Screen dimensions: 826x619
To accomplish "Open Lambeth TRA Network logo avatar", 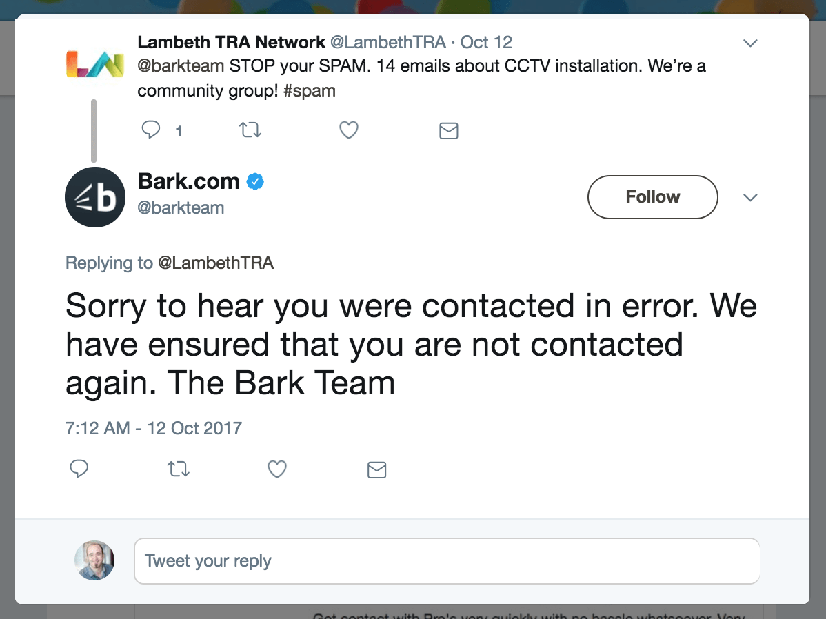I will [x=94, y=63].
